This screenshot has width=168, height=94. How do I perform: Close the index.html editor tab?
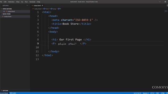coord(42,5)
